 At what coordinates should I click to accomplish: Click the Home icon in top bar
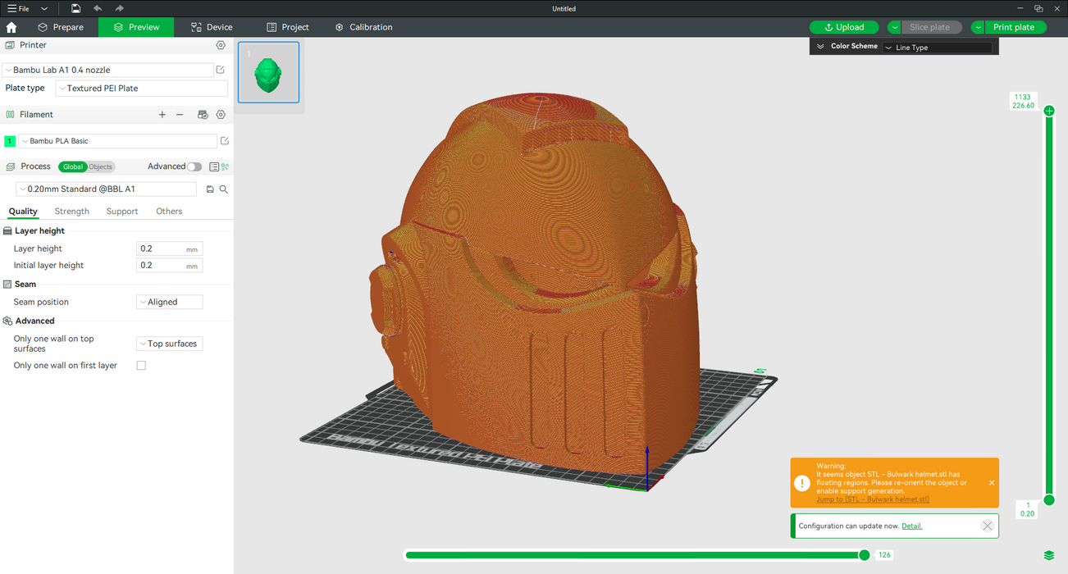(11, 27)
